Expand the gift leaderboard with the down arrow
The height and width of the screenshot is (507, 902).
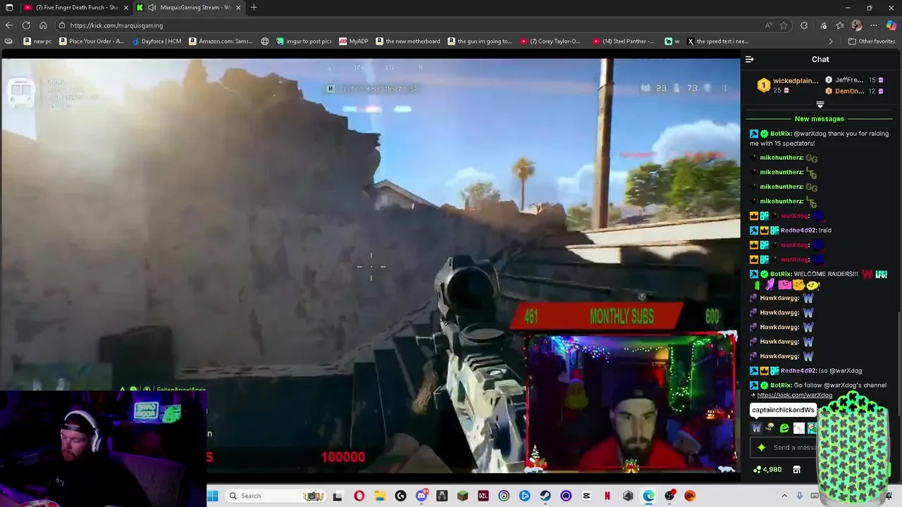point(820,104)
